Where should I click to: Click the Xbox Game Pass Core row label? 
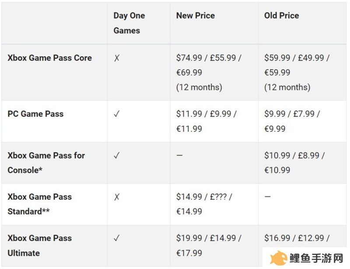tap(49, 58)
